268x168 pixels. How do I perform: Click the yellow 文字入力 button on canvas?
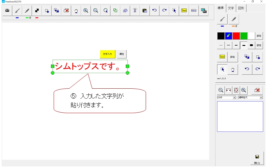click(x=108, y=54)
